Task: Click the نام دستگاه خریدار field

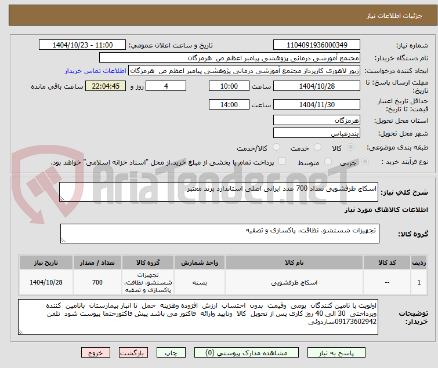Action: pyautogui.click(x=229, y=58)
